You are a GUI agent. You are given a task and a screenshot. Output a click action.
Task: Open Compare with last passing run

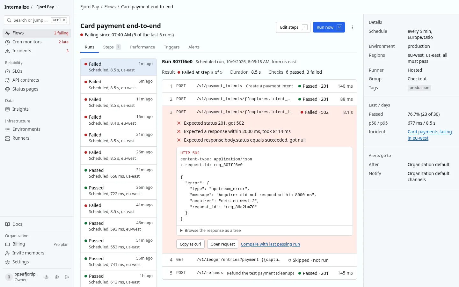click(x=270, y=244)
